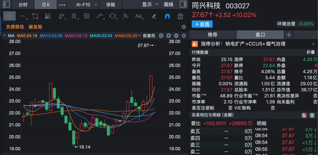318x155 pixels.
Task: Expand the 显示 display dropdown
Action: [150, 5]
